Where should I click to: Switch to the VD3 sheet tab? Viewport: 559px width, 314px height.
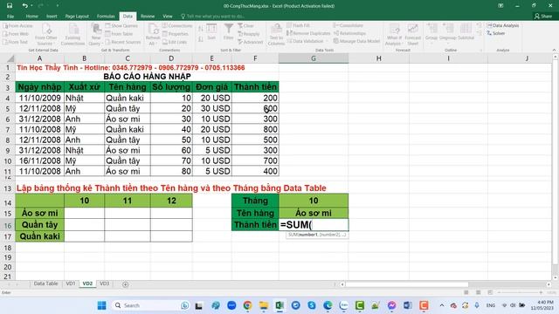coord(104,283)
